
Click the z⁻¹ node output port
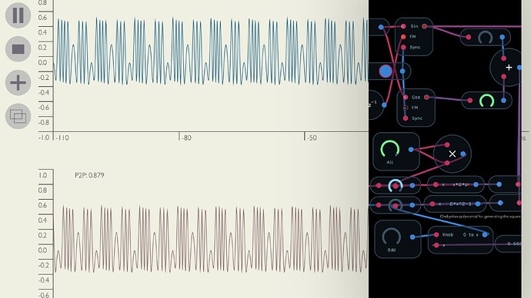(x=384, y=105)
